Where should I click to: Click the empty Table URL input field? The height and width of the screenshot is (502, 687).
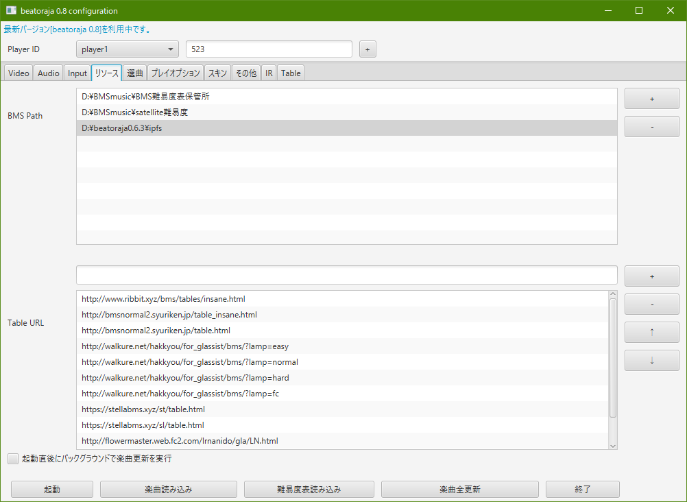tap(346, 275)
